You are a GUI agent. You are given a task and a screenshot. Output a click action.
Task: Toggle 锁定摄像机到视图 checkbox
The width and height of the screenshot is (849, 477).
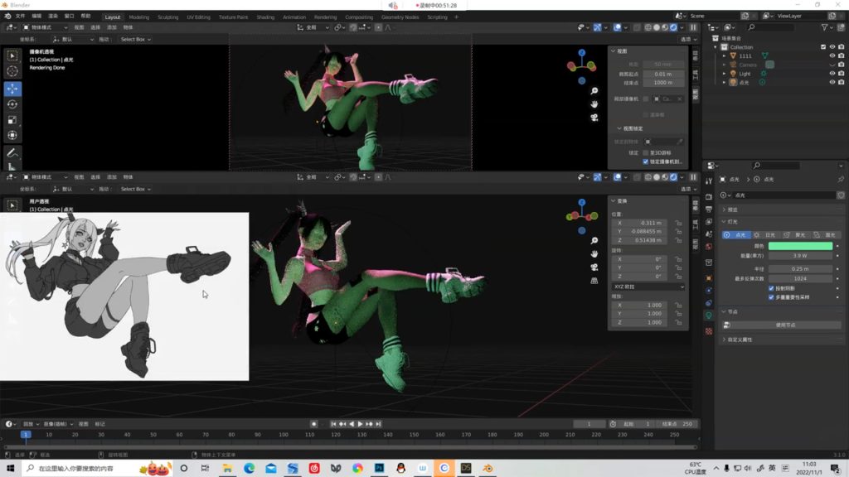646,161
